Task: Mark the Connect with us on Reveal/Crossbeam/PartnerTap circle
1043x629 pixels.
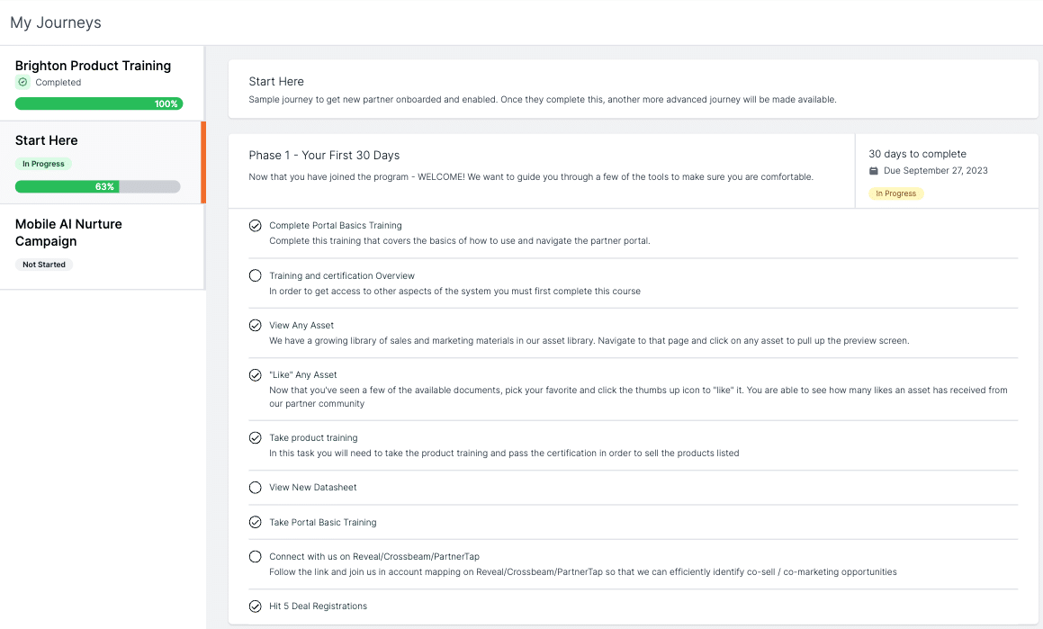Action: (255, 556)
